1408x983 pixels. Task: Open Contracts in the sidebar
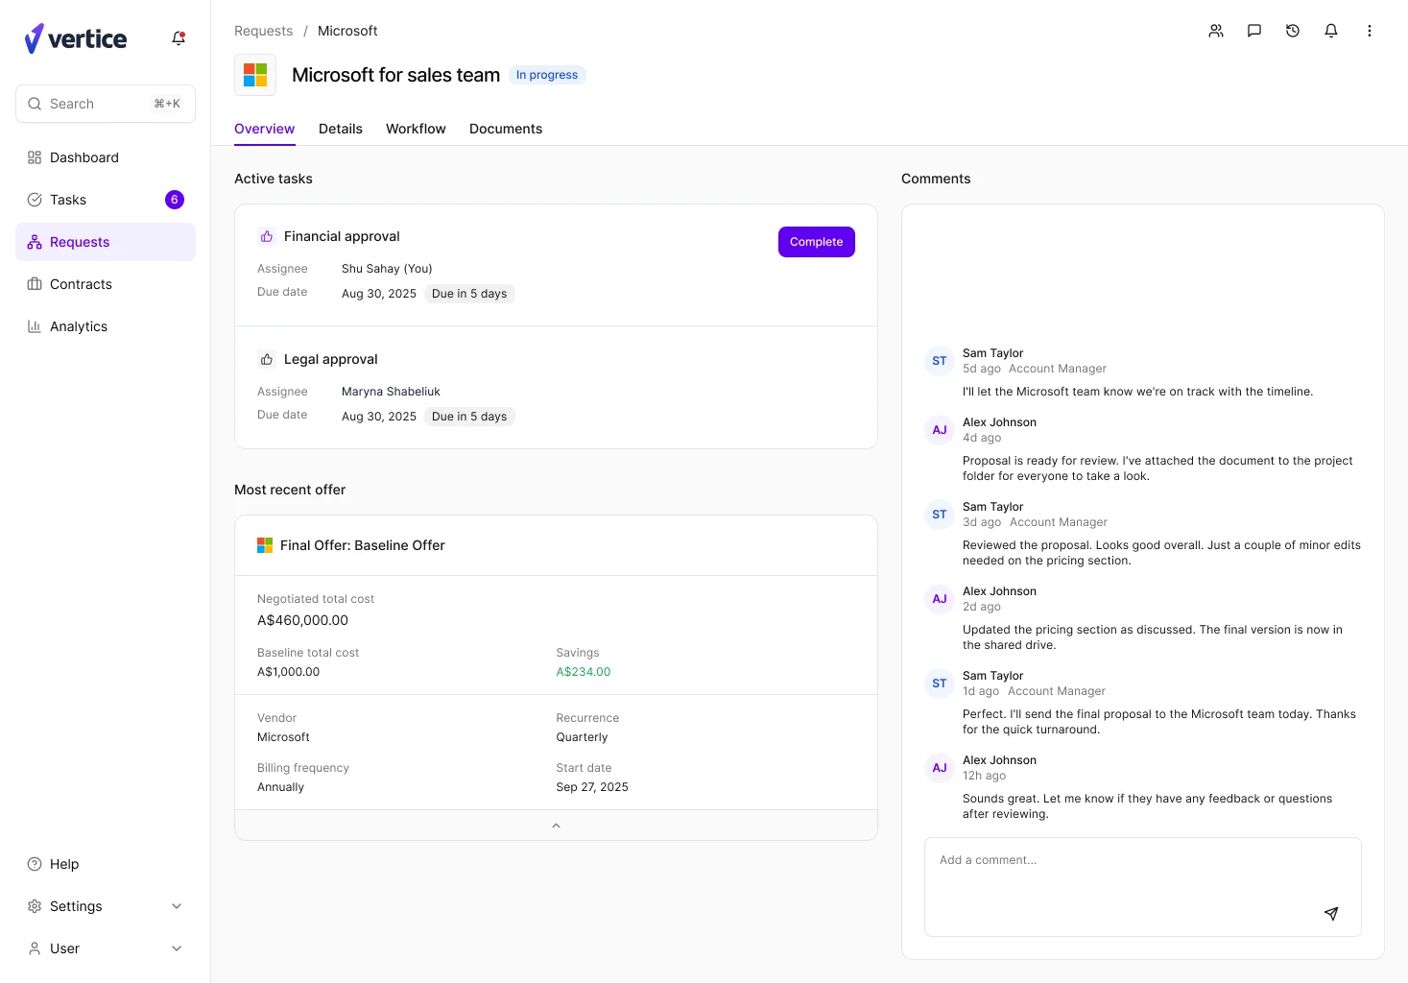coord(106,284)
